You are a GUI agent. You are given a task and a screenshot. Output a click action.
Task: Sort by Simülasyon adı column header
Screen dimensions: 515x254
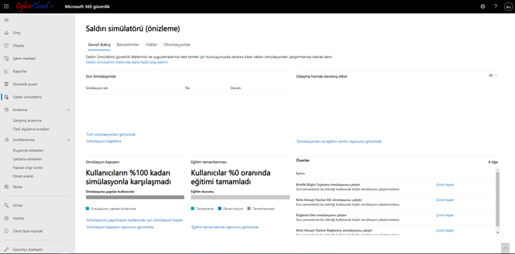pos(97,89)
